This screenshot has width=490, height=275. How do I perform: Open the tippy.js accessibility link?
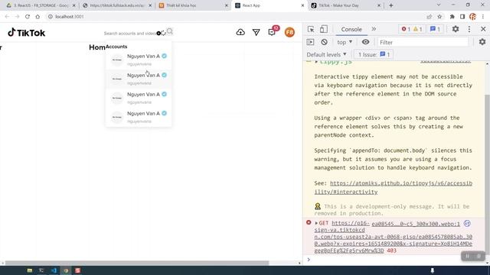(393, 187)
